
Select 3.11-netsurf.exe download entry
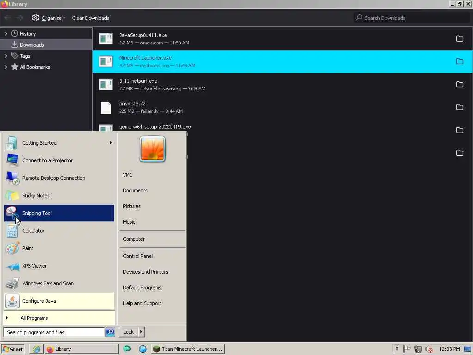[x=282, y=85]
